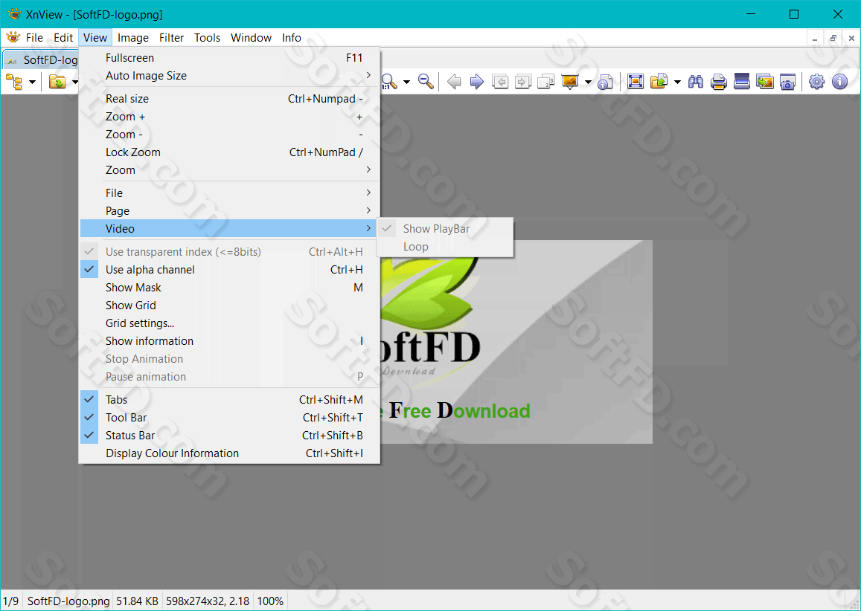
Task: Open the Edit menu
Action: [x=63, y=38]
